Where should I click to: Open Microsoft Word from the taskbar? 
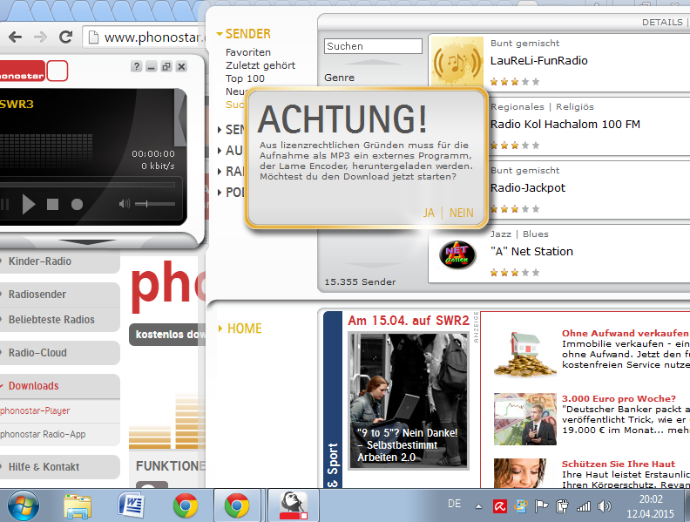pos(132,505)
